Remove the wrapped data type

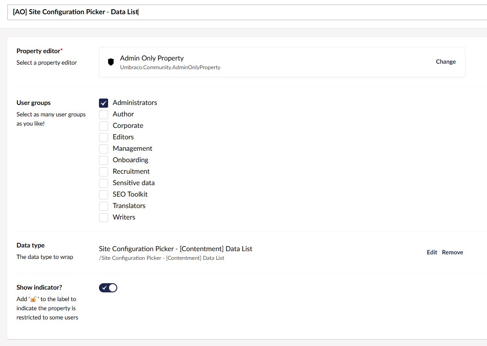point(452,253)
